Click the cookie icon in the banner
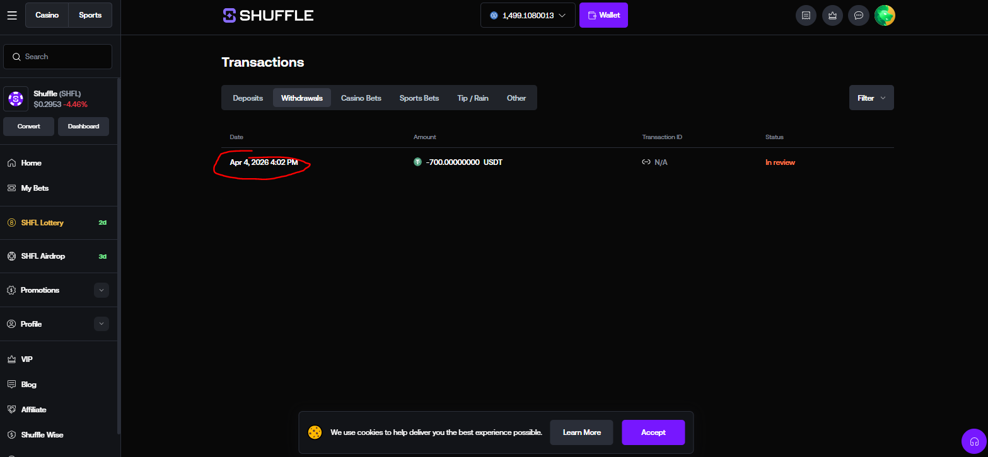The height and width of the screenshot is (457, 988). (315, 432)
